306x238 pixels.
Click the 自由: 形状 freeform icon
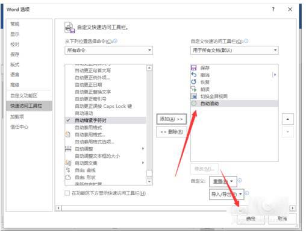68,177
